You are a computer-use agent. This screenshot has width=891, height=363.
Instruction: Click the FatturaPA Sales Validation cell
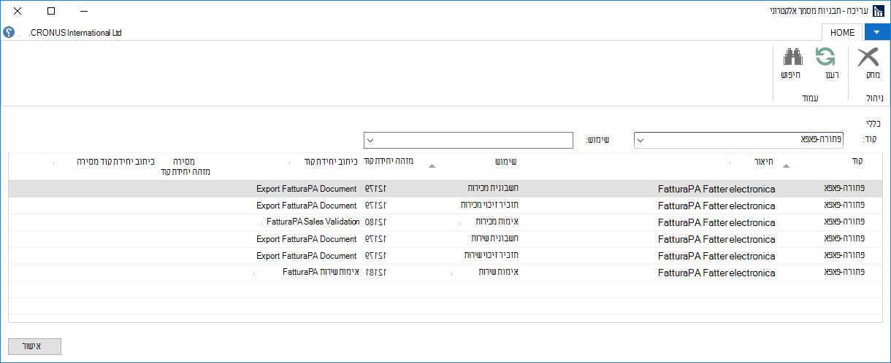(313, 222)
